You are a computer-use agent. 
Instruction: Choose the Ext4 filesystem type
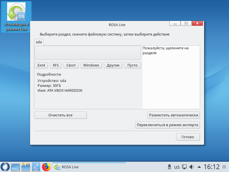[x=41, y=65]
